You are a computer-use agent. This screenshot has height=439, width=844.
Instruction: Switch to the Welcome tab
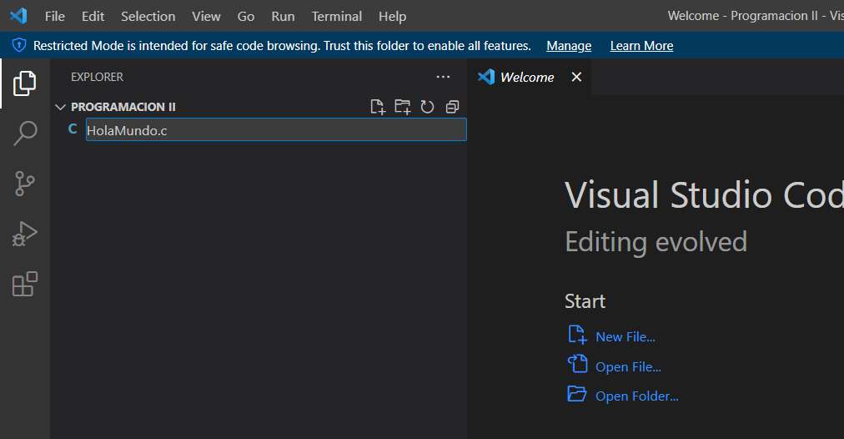point(526,77)
